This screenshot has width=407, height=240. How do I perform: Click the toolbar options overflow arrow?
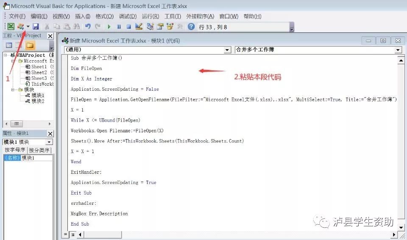tap(292, 27)
